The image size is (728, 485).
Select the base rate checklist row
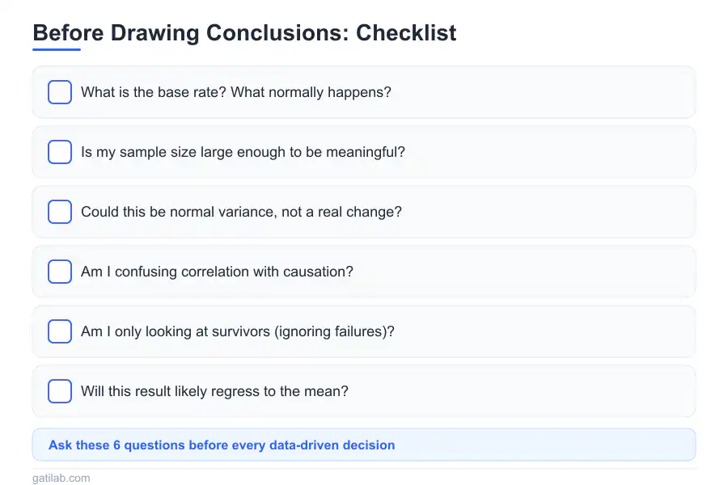(364, 92)
